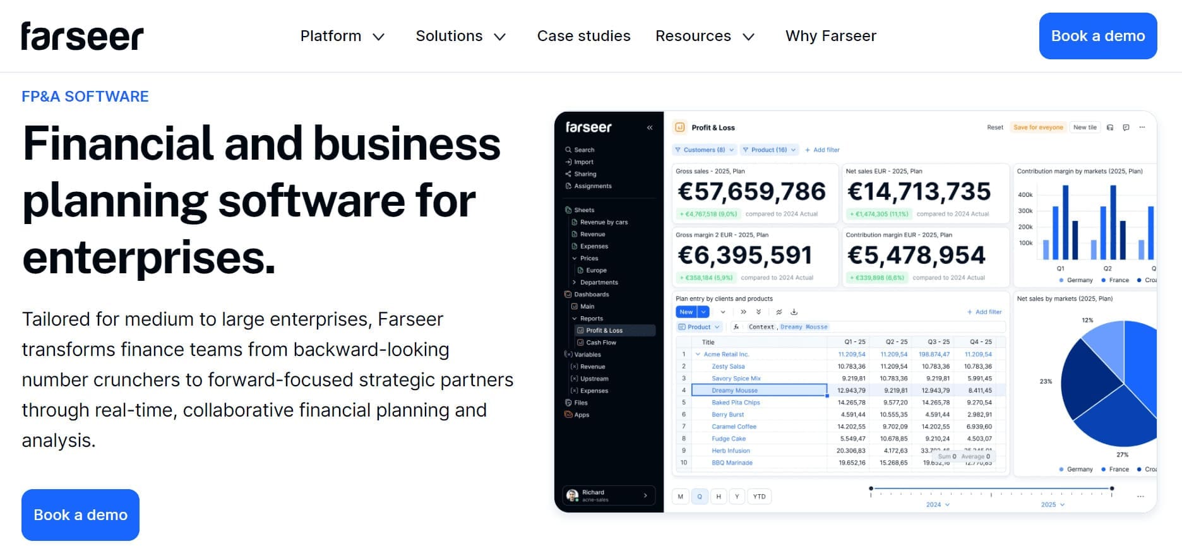The image size is (1182, 551).
Task: Click the double down-chevron expand icon
Action: [758, 312]
